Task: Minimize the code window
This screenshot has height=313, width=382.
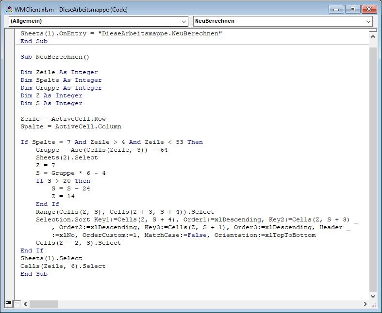Action: pyautogui.click(x=336, y=9)
